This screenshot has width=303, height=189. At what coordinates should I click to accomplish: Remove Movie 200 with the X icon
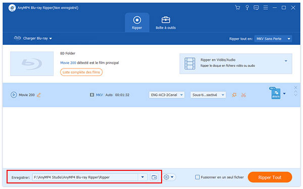(295, 87)
